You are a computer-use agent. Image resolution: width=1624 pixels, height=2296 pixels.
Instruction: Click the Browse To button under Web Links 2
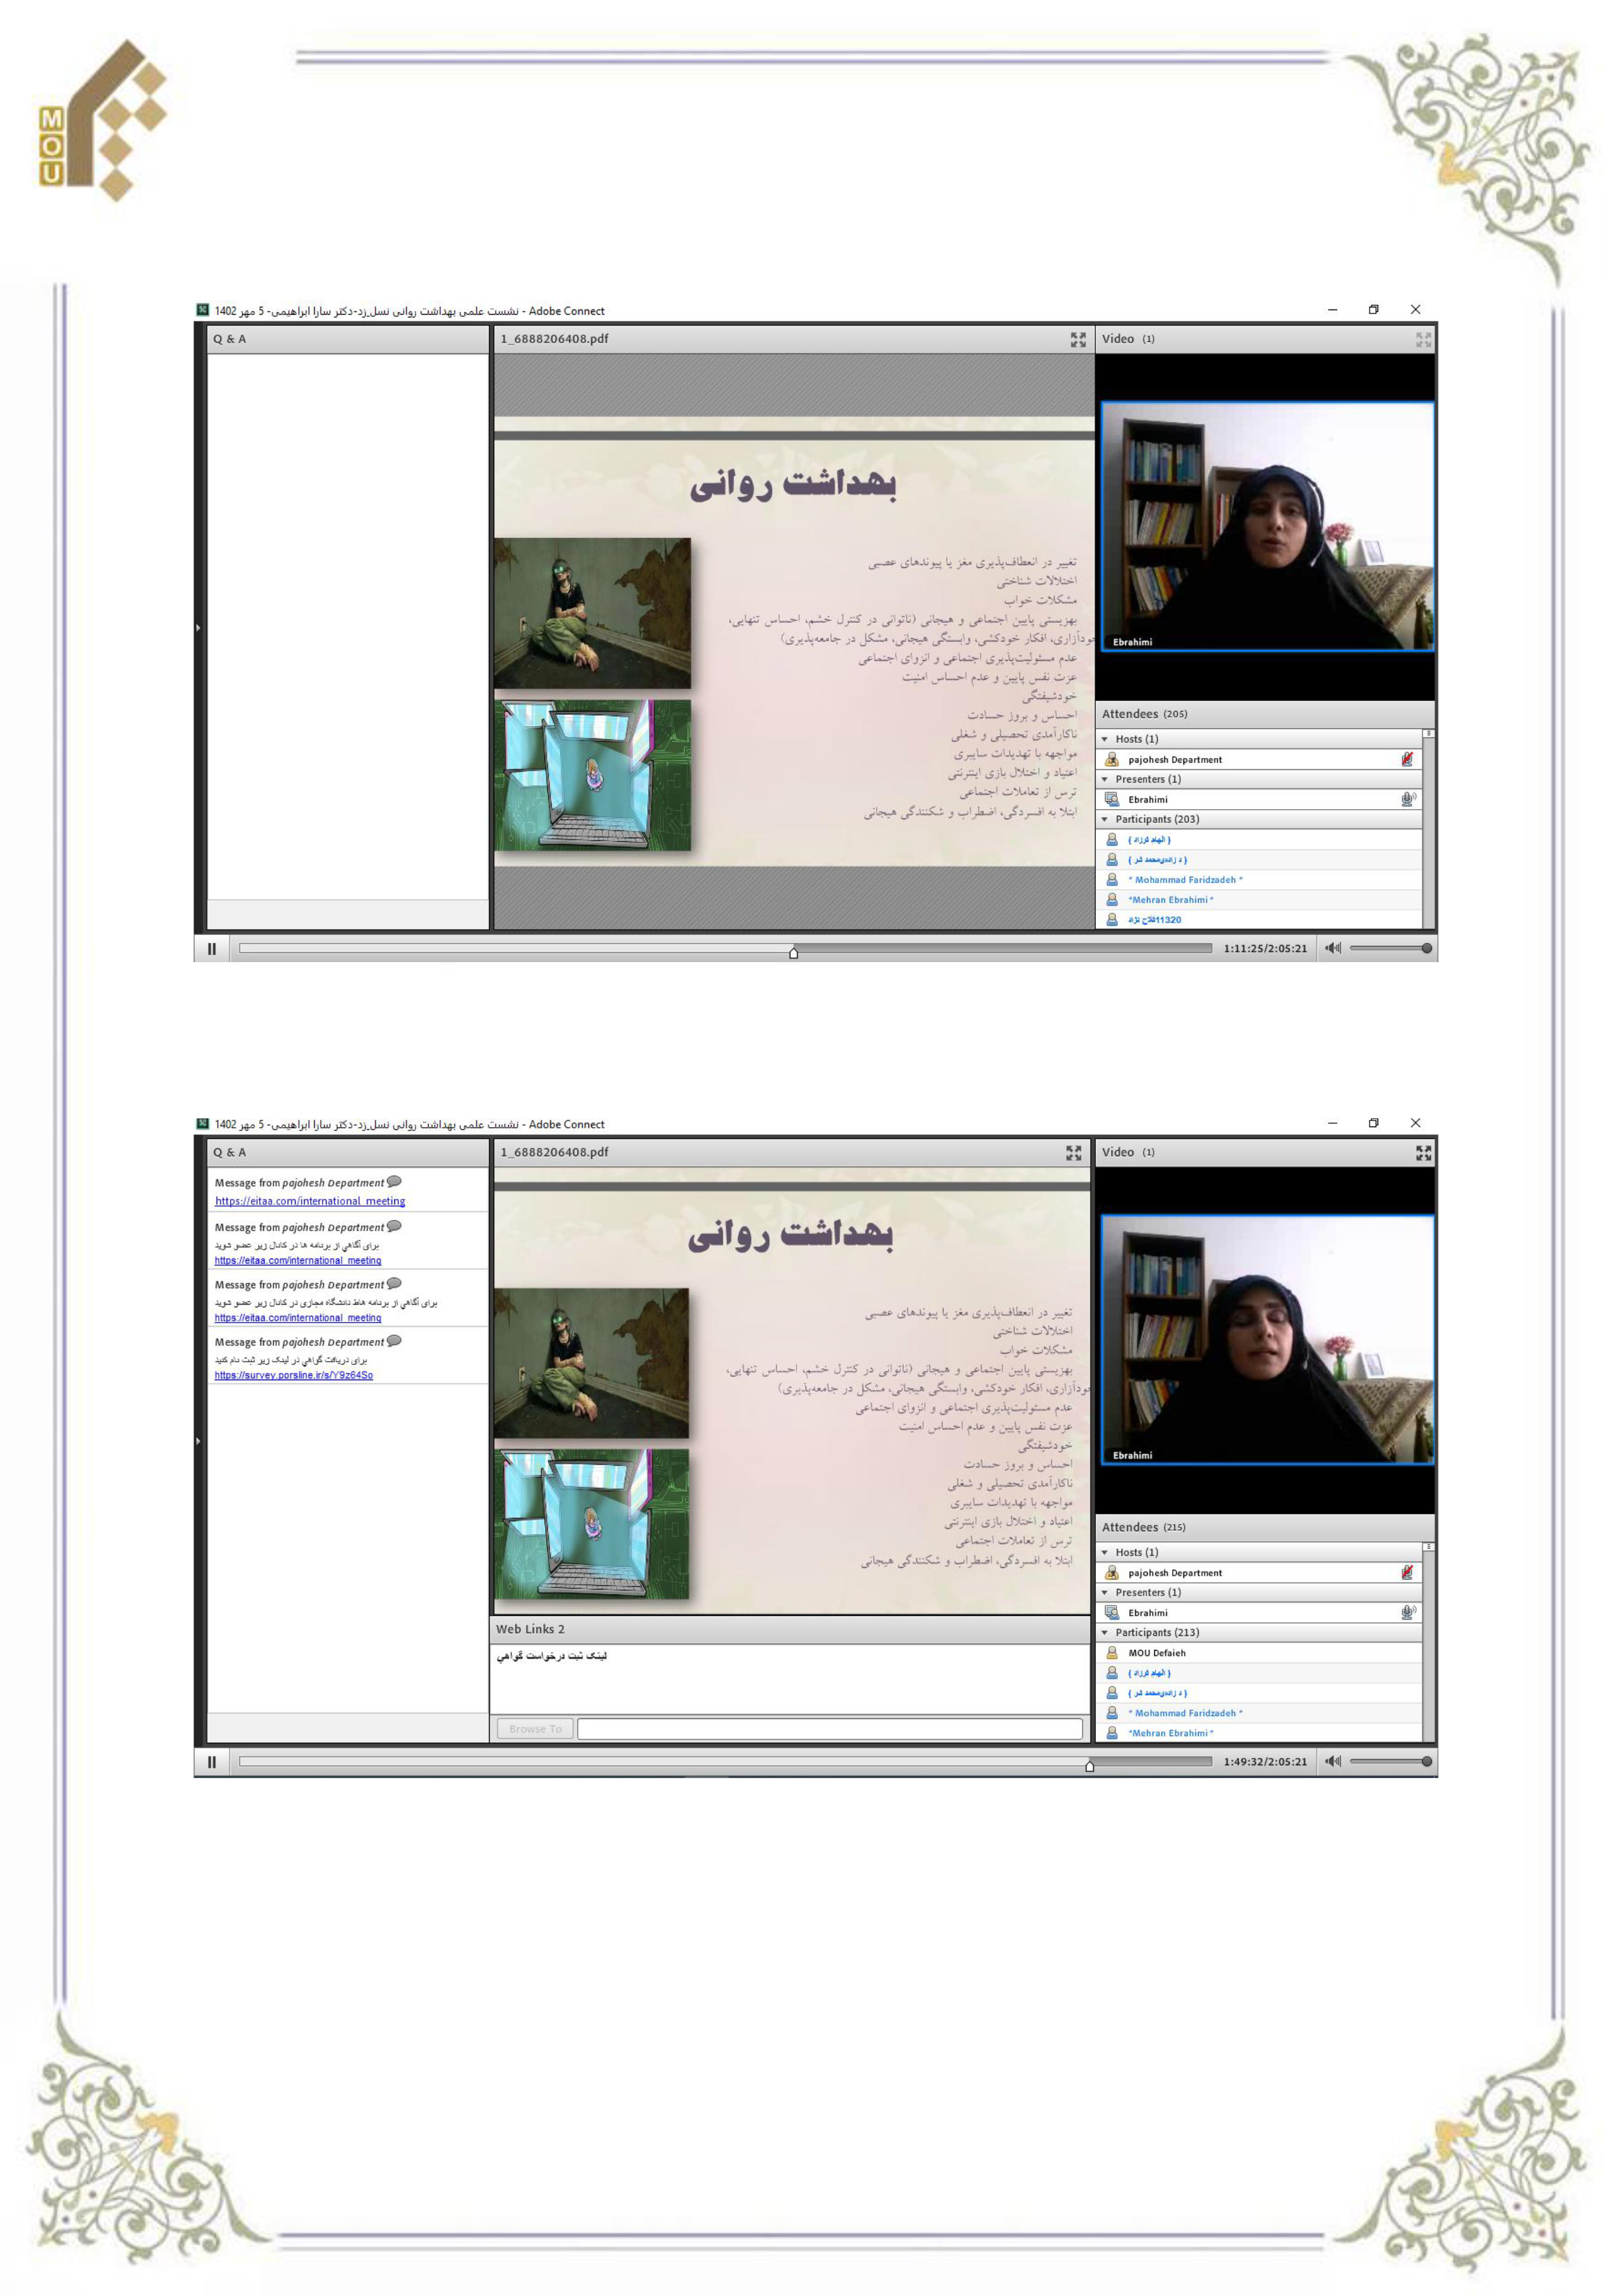535,1729
